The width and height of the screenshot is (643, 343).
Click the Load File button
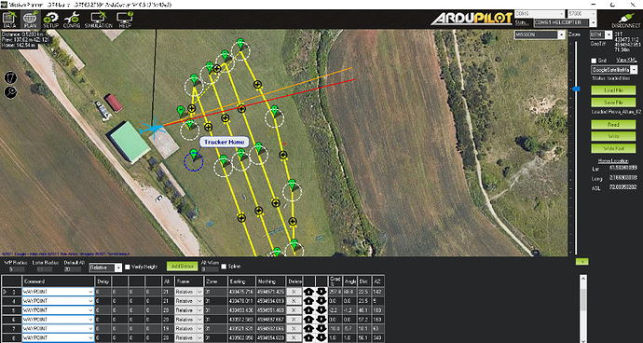[613, 90]
